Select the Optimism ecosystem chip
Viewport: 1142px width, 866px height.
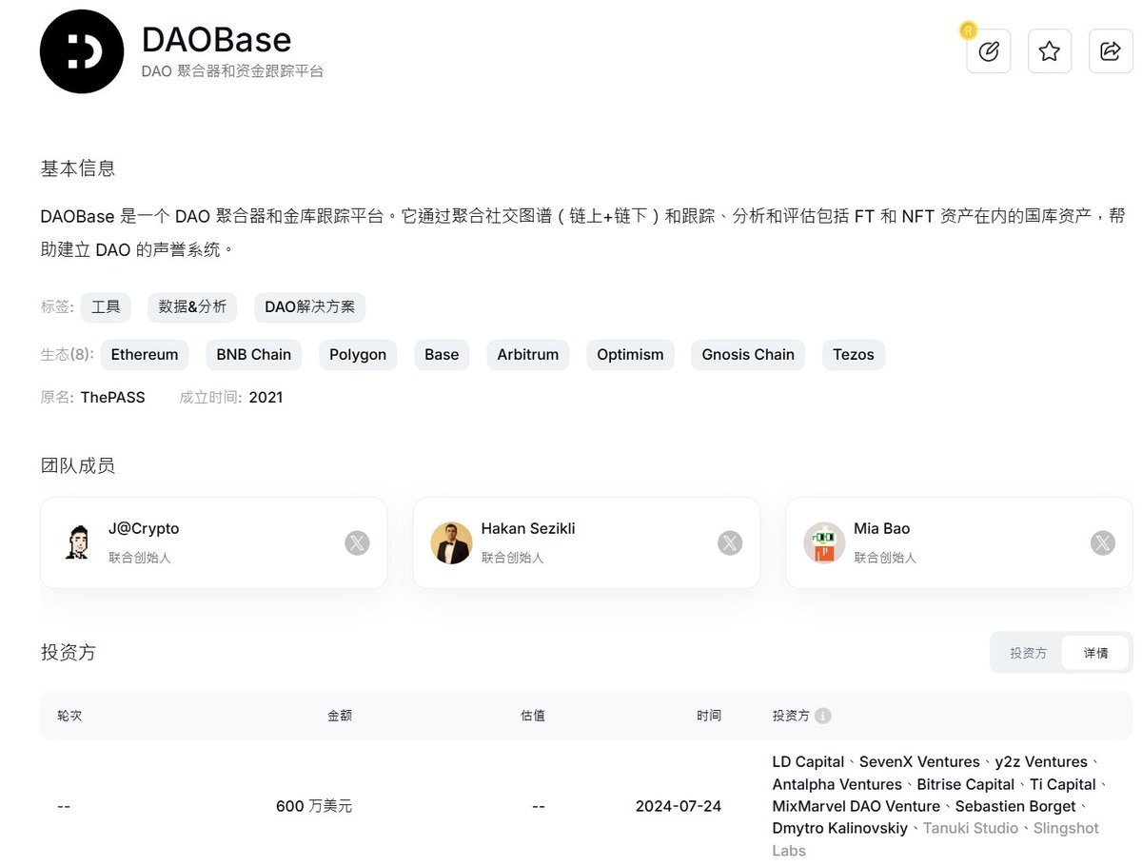630,355
